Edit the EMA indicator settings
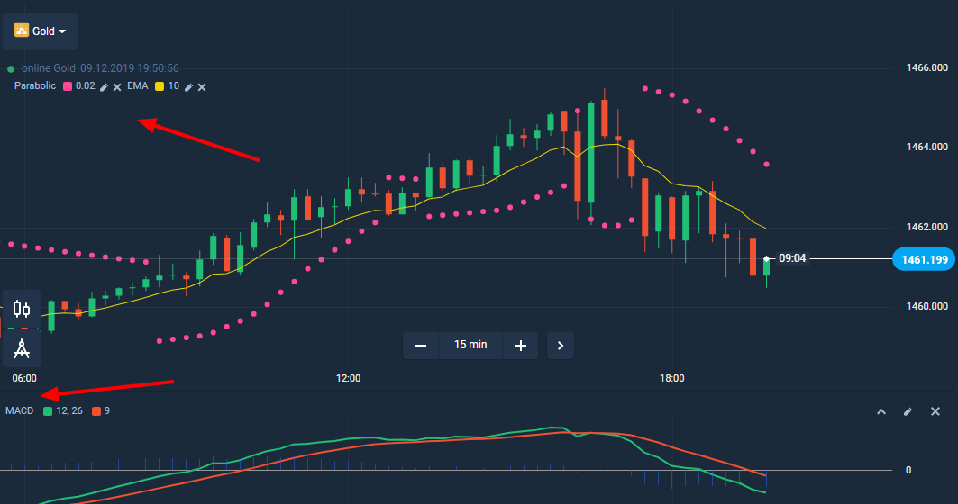This screenshot has height=504, width=958. pos(188,86)
